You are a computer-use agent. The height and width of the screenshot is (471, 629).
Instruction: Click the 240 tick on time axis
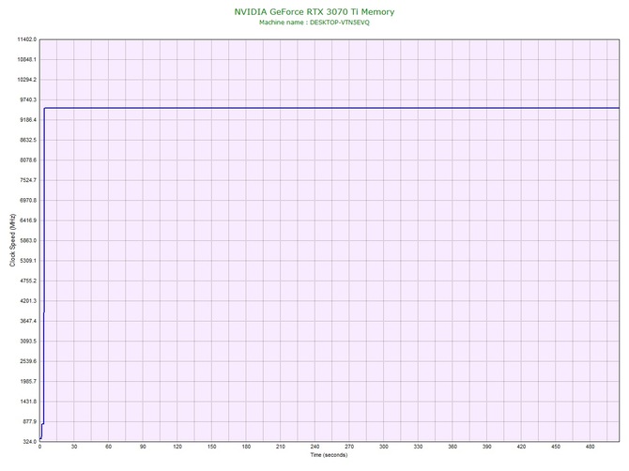pos(314,447)
